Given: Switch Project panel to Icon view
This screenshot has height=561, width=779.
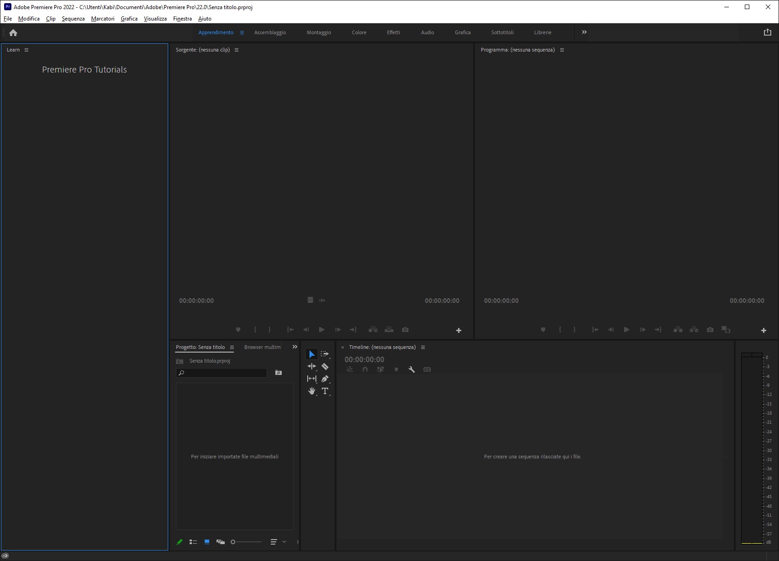Looking at the screenshot, I should click(207, 542).
